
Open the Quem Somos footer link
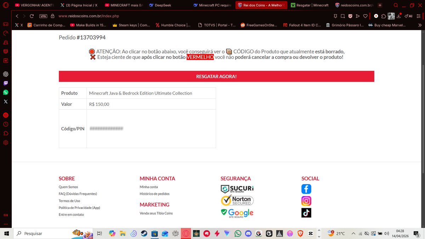(68, 187)
